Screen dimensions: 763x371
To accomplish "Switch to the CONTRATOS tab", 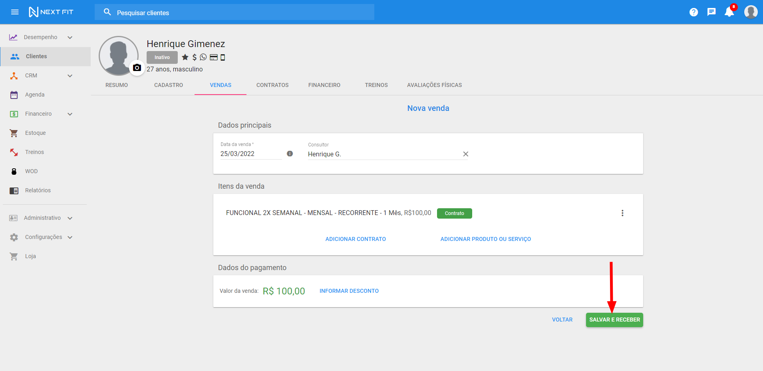I will (272, 85).
